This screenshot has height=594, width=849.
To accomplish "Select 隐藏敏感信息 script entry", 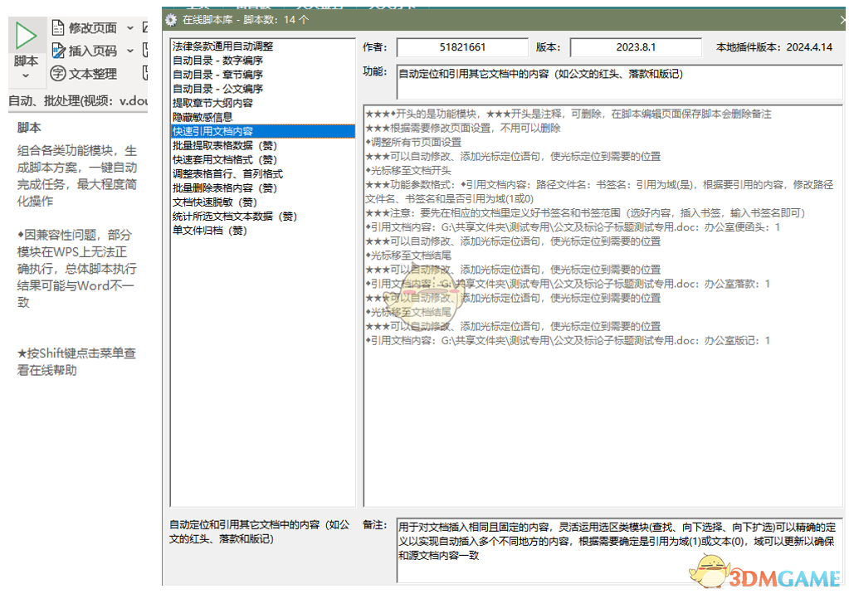I will (202, 117).
